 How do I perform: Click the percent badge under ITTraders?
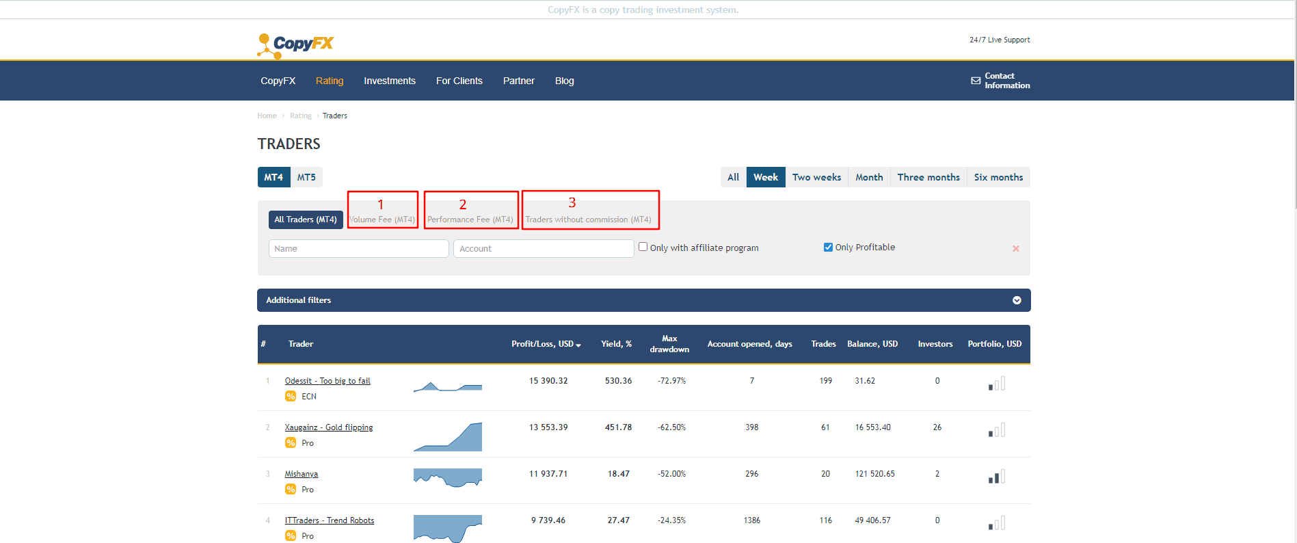291,536
